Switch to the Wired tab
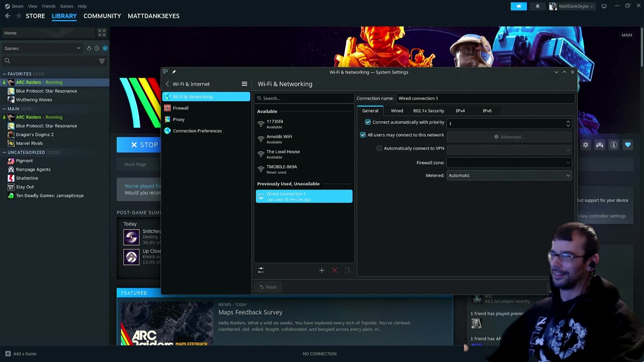The image size is (644, 362). (397, 111)
